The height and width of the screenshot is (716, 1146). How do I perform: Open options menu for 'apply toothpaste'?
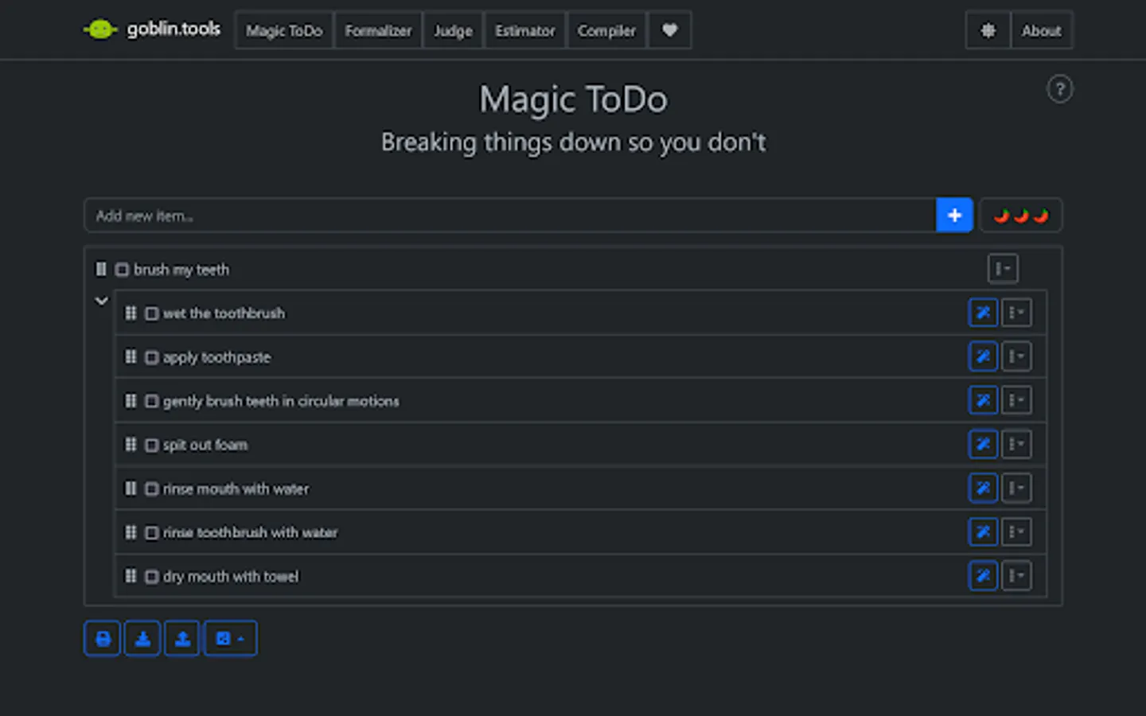[x=1016, y=356]
